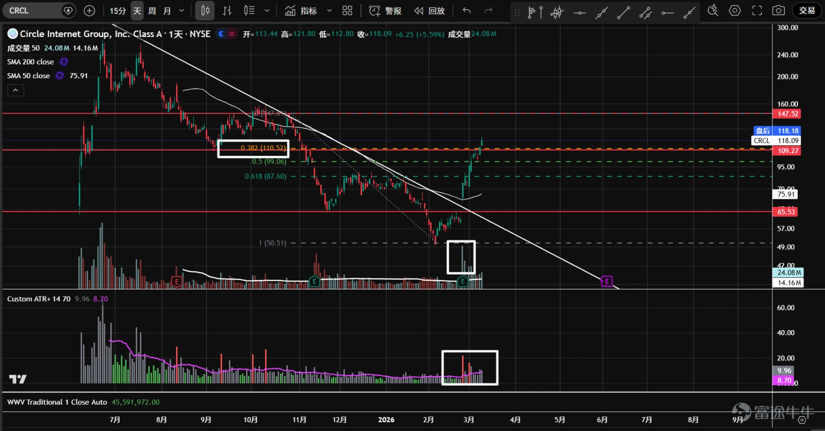This screenshot has height=431, width=825.
Task: Open the 指标 indicators menu
Action: (301, 10)
